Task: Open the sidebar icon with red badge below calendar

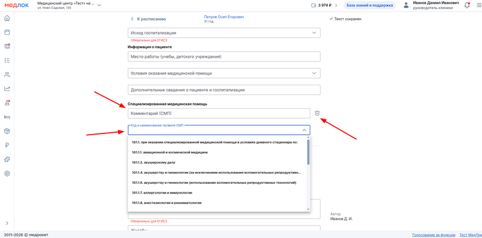Action: point(7,46)
